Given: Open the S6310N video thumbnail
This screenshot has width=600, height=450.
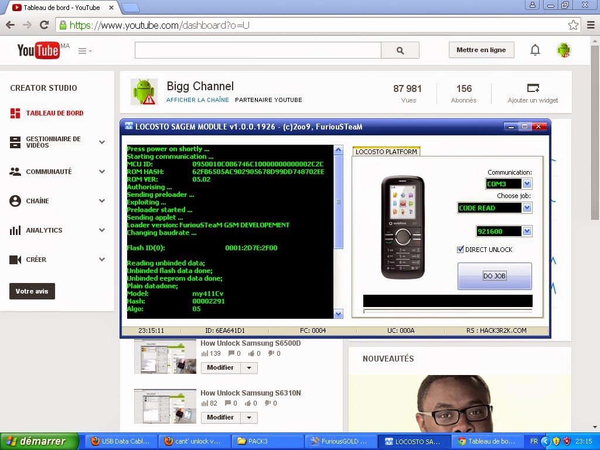Looking at the screenshot, I should coord(165,407).
